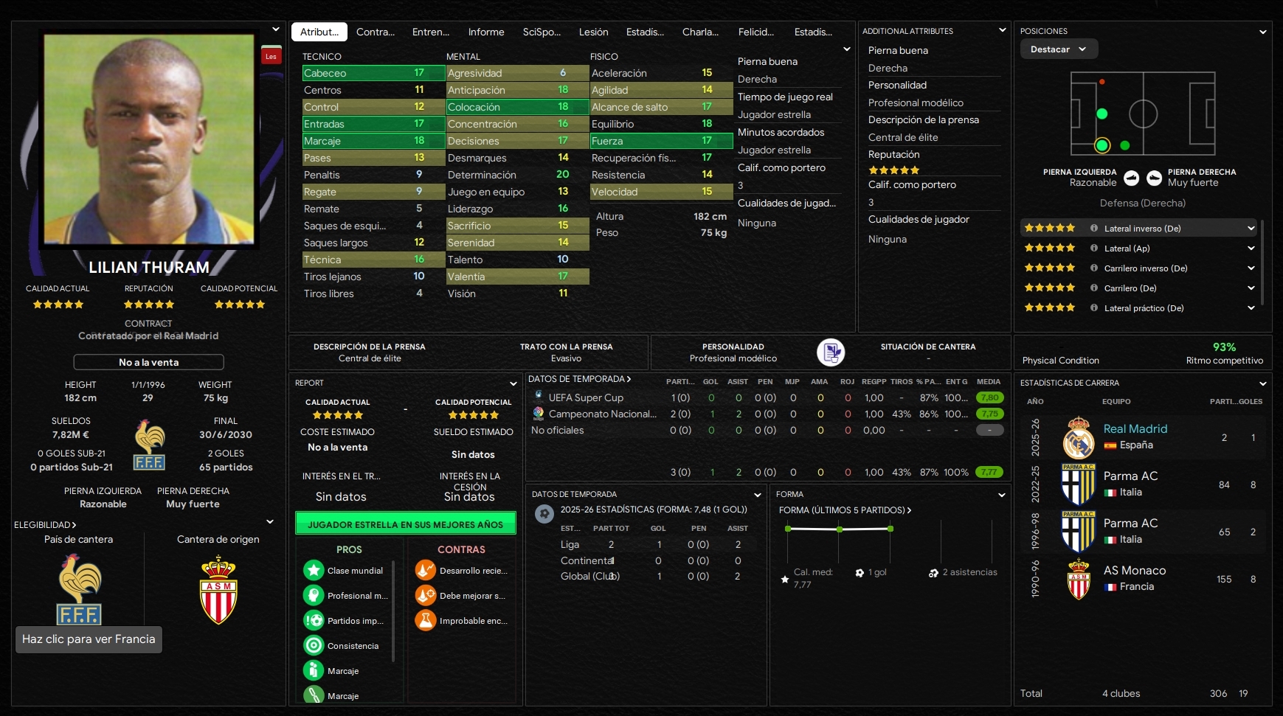Click the info icon beside Lateral (Ap)
This screenshot has height=716, width=1283.
click(x=1094, y=248)
